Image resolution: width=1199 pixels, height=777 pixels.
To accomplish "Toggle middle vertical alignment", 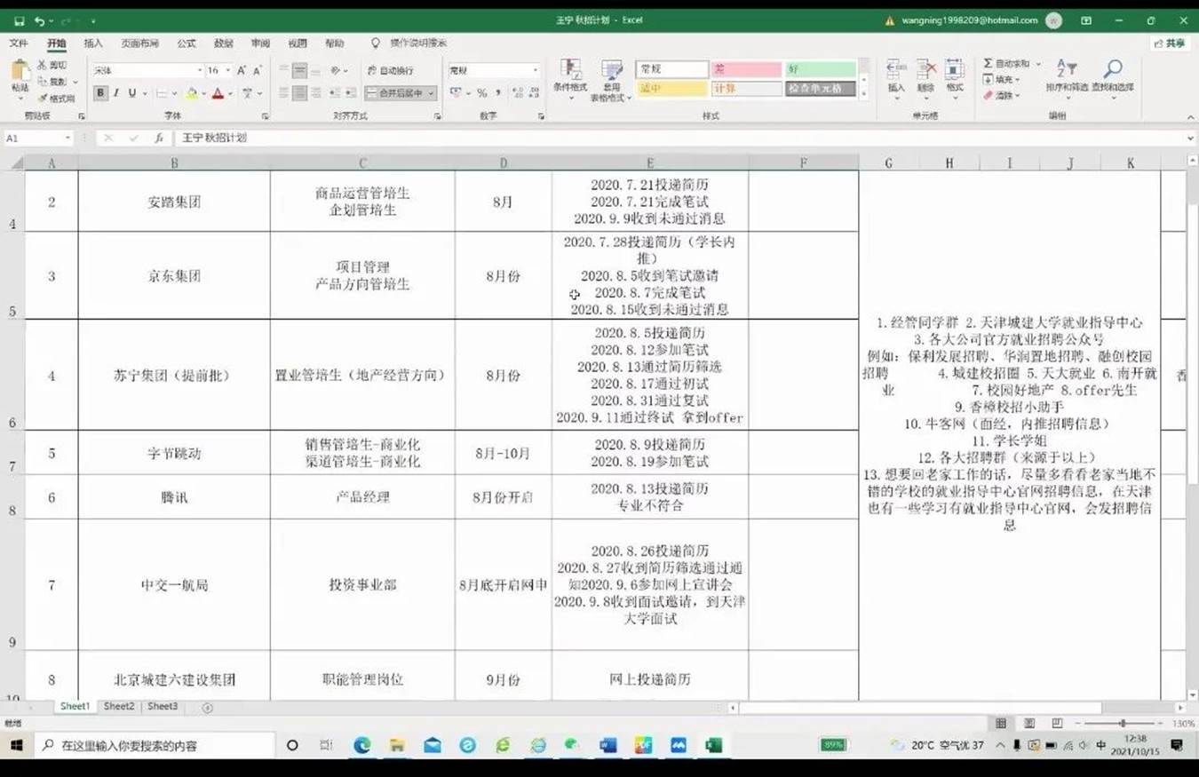I will click(x=299, y=70).
